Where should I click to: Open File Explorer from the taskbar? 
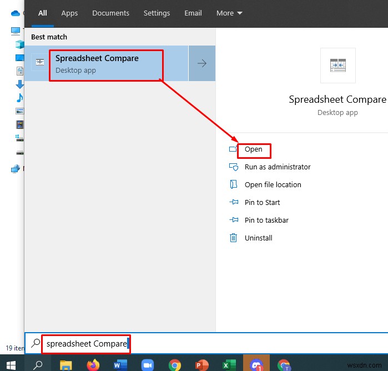pyautogui.click(x=66, y=365)
